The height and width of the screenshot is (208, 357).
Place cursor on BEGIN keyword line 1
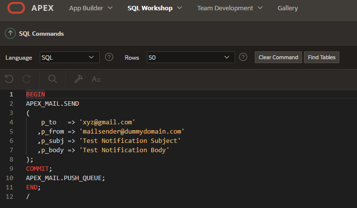[35, 94]
